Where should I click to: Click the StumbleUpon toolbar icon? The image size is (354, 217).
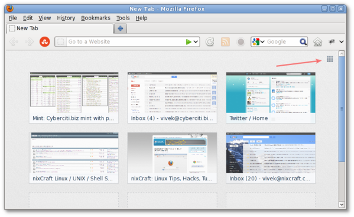(45, 42)
